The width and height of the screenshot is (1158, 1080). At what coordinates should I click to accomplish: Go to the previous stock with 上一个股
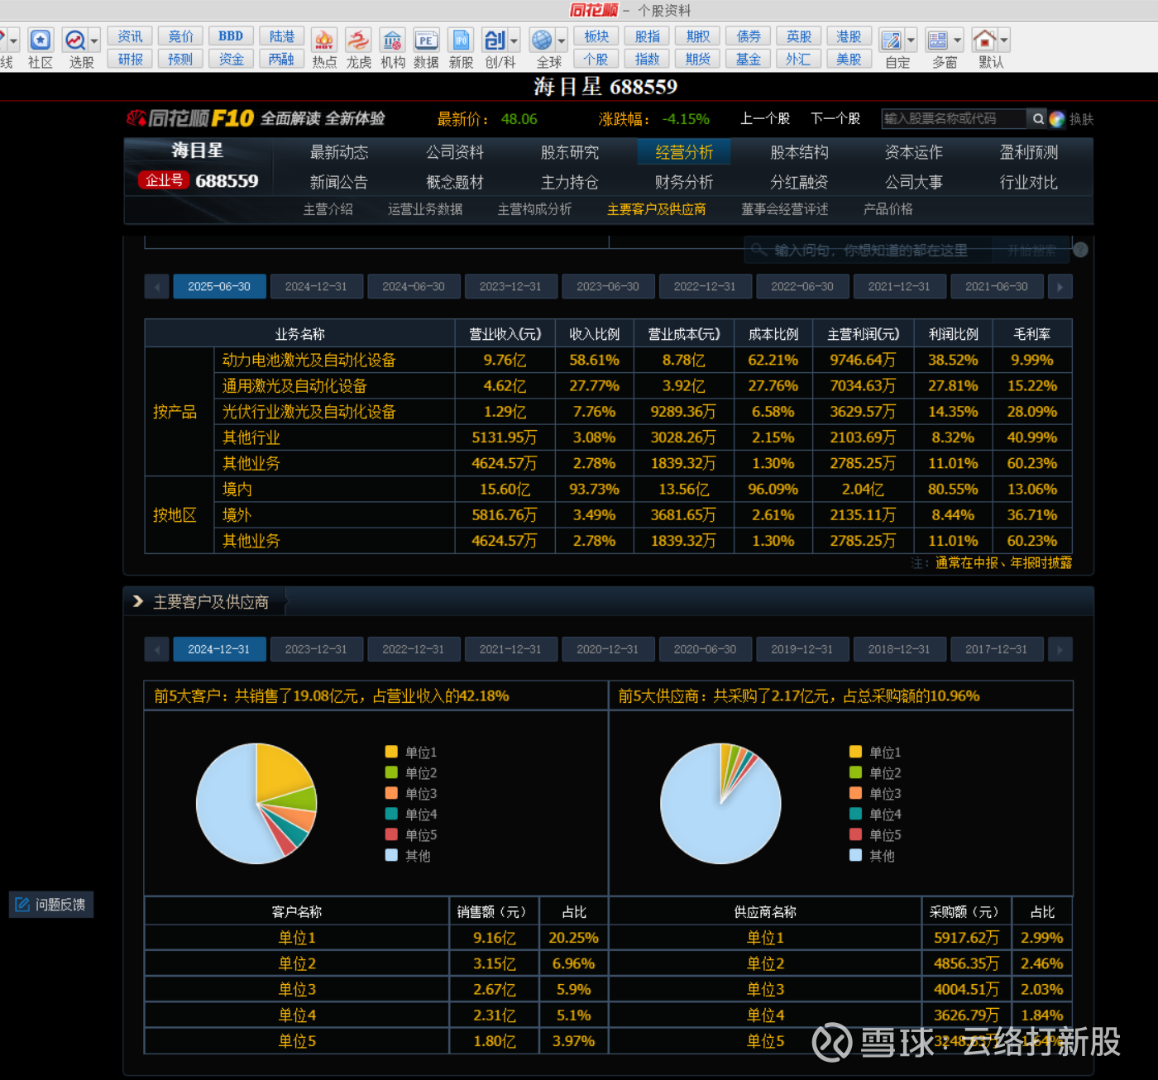pyautogui.click(x=765, y=119)
